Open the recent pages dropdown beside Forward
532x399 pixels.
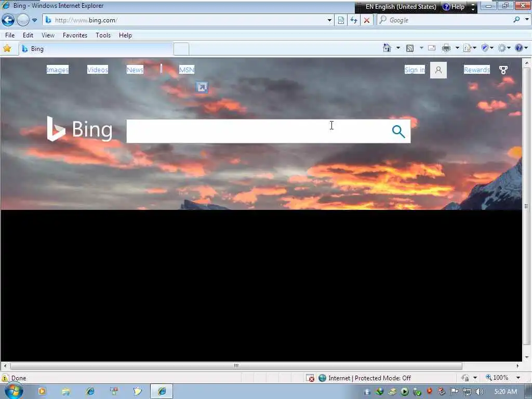[35, 20]
